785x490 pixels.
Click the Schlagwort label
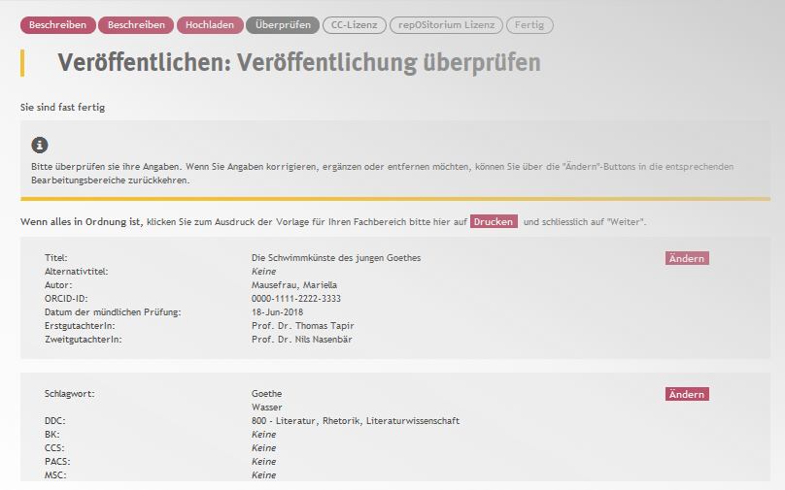(70, 394)
